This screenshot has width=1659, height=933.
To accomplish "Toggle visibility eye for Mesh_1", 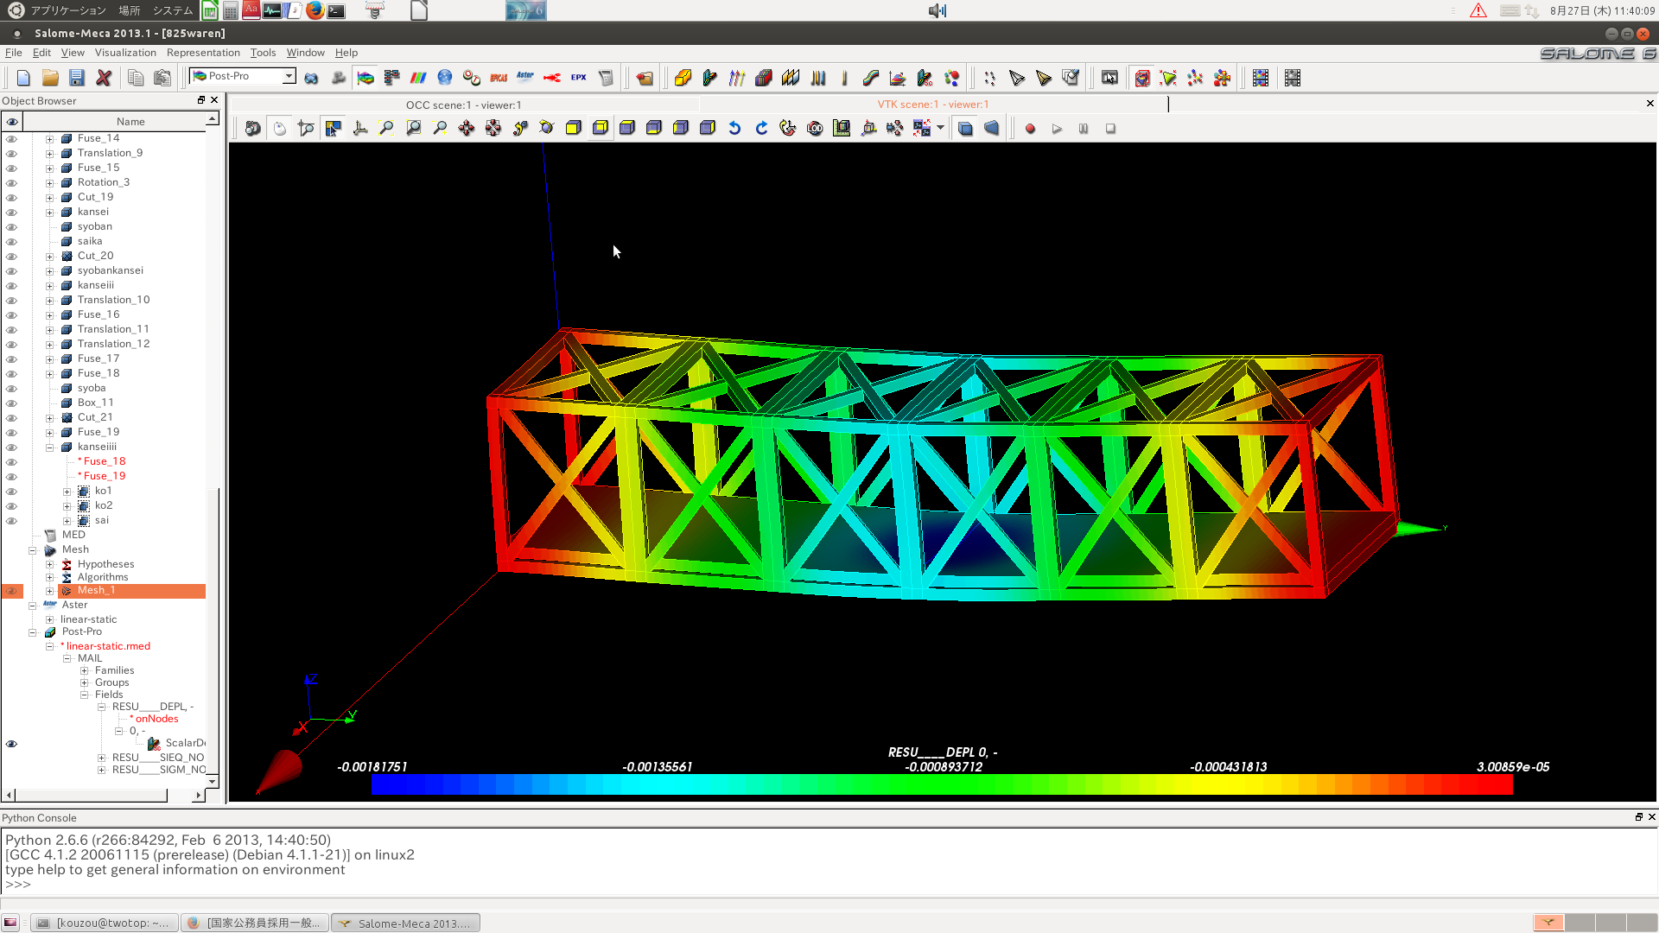I will point(11,591).
